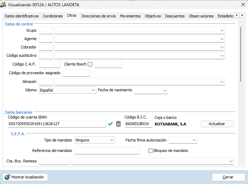Image resolution: width=248 pixels, height=184 pixels.
Task: Click the Código de cuenta IBAN field
Action: [56, 124]
